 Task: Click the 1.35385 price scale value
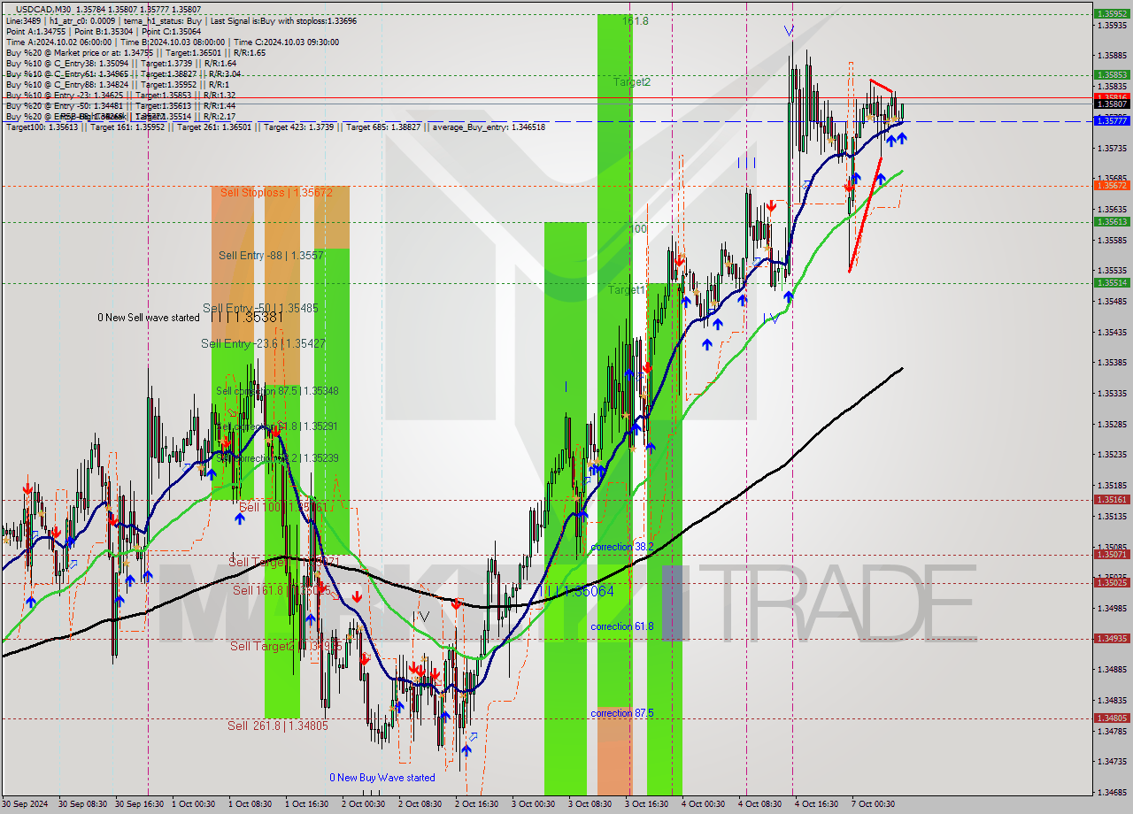[x=1112, y=363]
